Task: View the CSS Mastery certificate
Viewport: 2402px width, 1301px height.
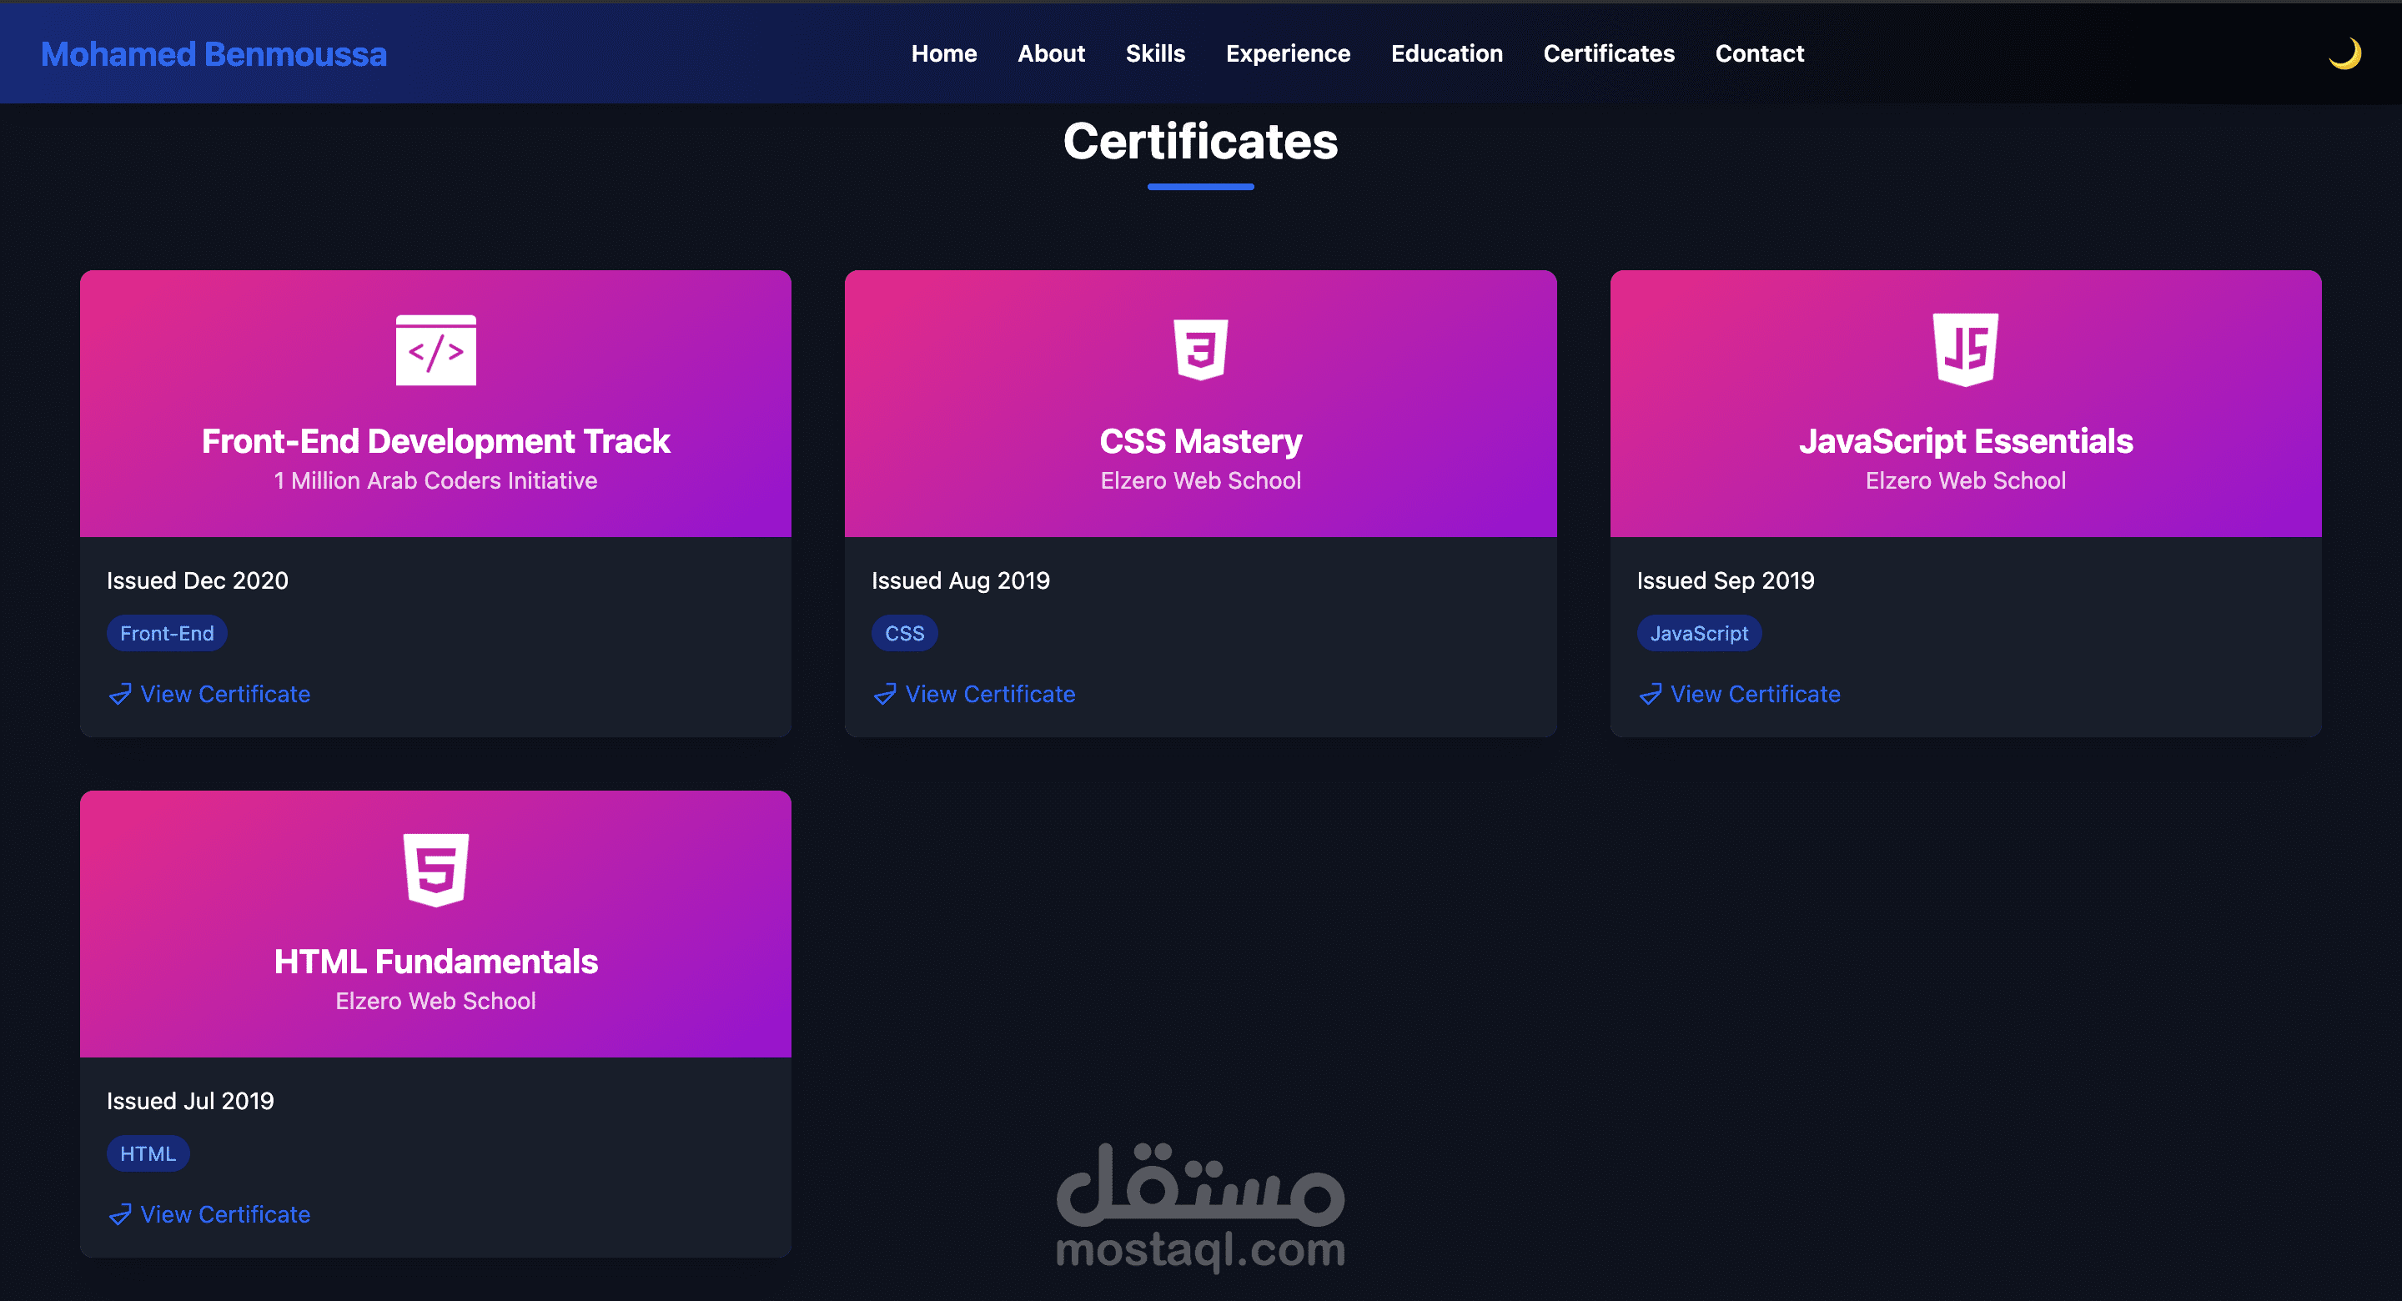Action: pos(989,694)
